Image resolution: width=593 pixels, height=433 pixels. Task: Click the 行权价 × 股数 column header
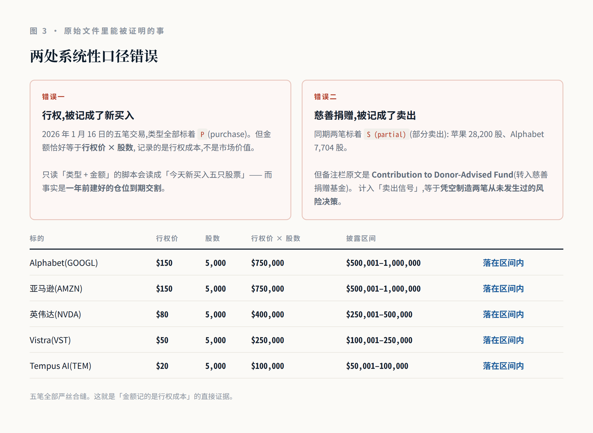point(276,238)
